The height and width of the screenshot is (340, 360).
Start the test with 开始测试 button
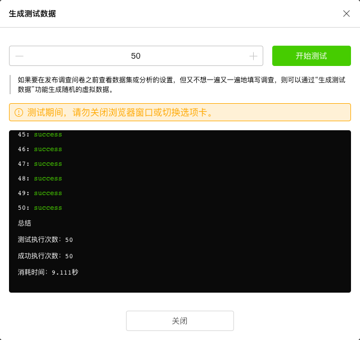coord(311,56)
